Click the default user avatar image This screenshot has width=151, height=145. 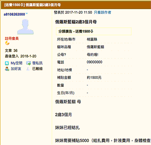pyautogui.click(x=25, y=27)
